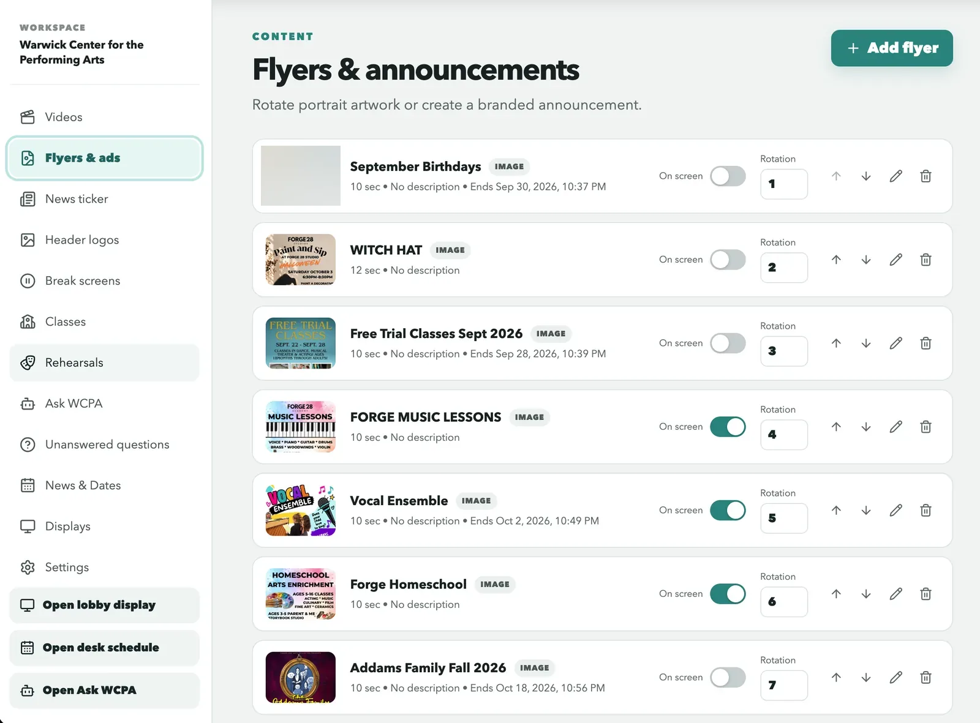
Task: Disable FORGE MUSIC LESSONS on screen
Action: [x=728, y=427]
